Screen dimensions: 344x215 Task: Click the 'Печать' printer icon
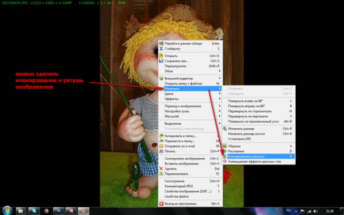(x=161, y=151)
